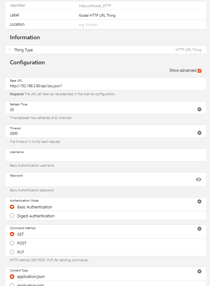Focus the Username input field

coord(93,156)
